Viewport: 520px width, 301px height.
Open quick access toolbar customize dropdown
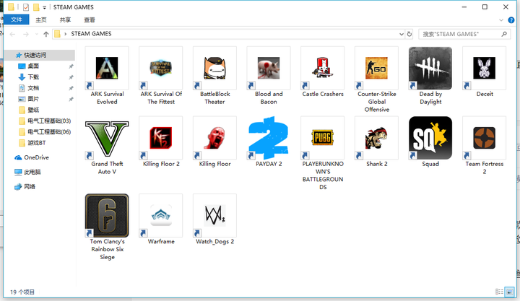pyautogui.click(x=45, y=7)
